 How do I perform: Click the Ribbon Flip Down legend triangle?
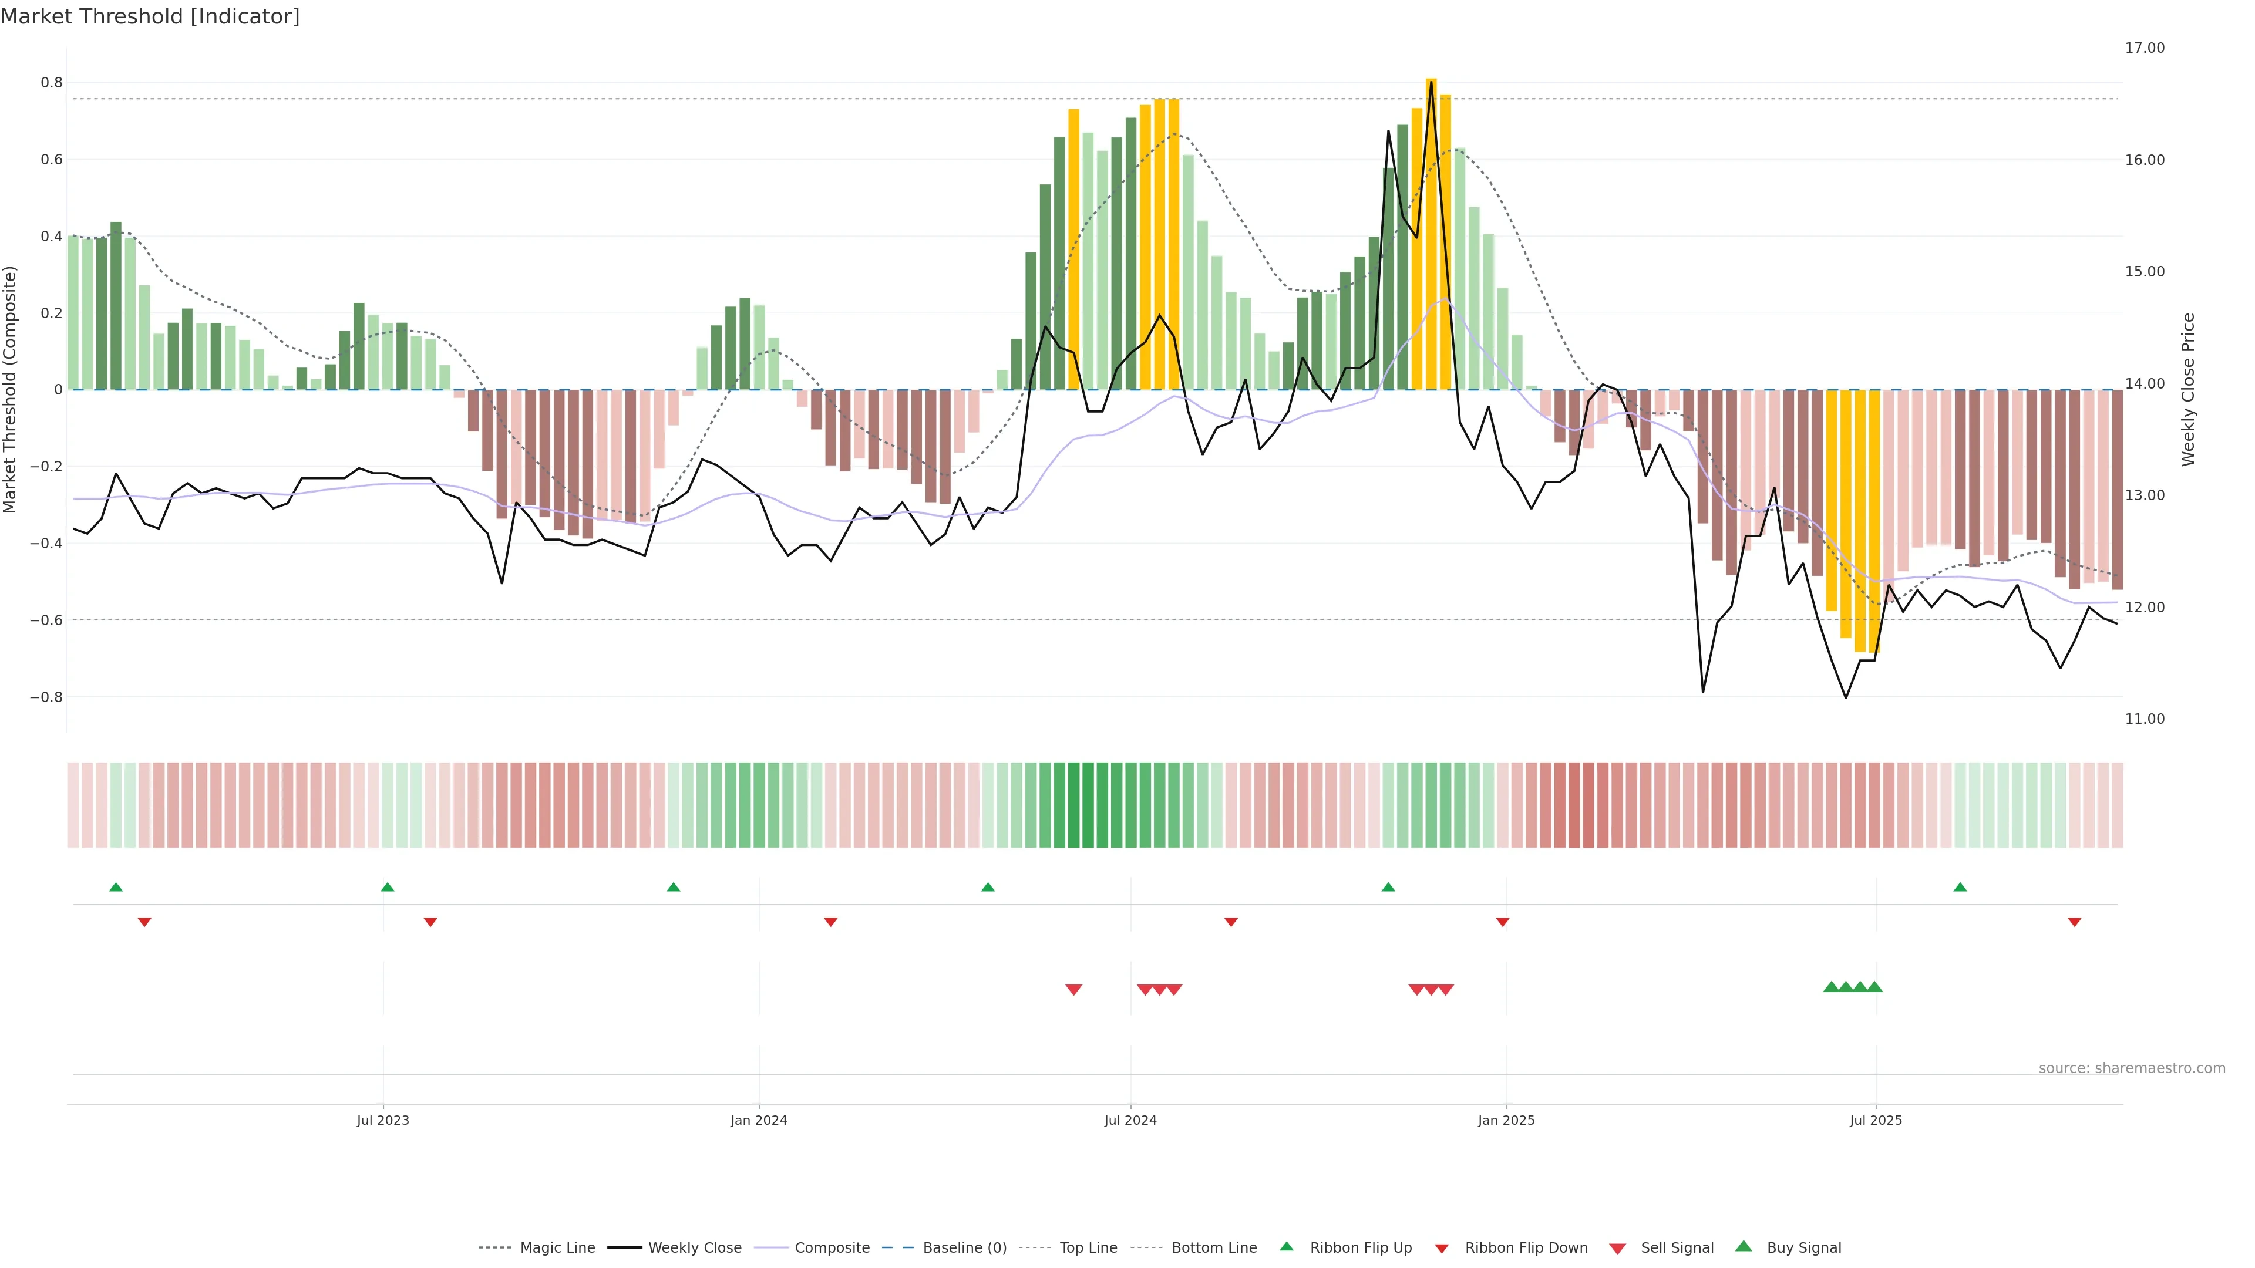(x=1441, y=1248)
